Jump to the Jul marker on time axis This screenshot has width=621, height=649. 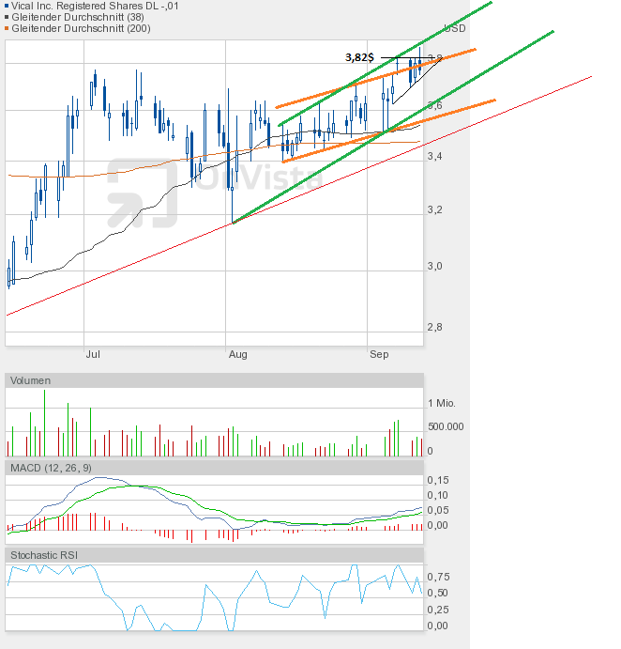(93, 355)
